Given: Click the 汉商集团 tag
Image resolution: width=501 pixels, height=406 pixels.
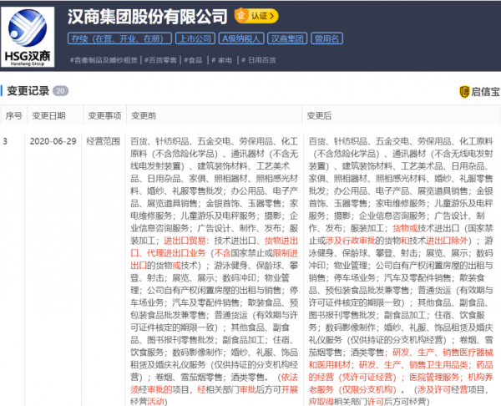Looking at the screenshot, I should tap(287, 38).
